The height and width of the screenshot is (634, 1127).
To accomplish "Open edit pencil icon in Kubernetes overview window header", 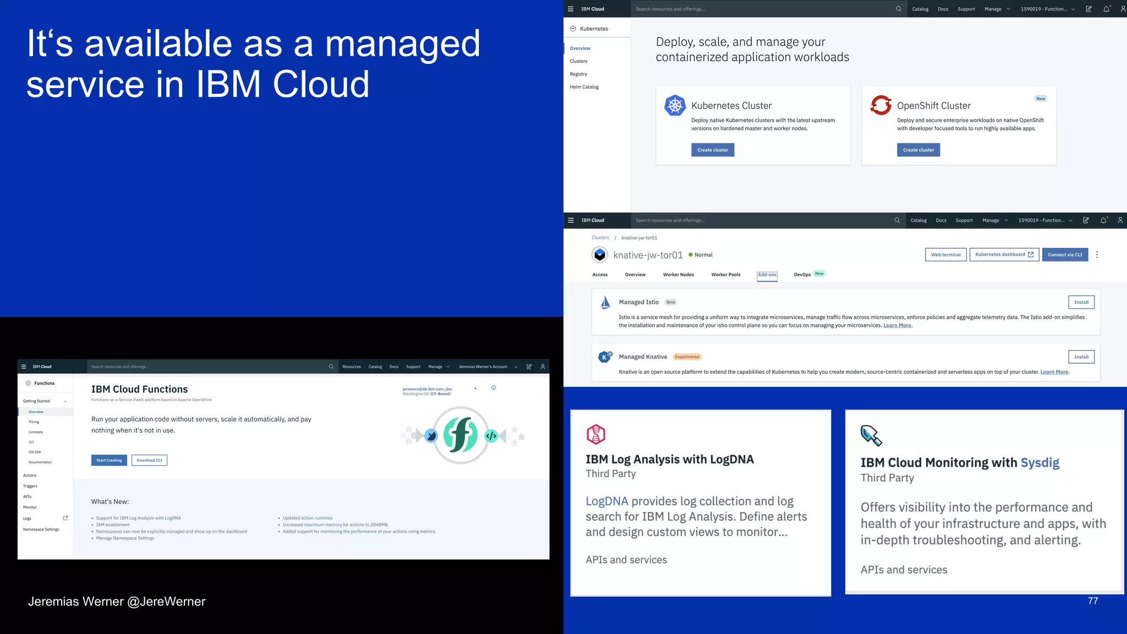I will 1088,9.
